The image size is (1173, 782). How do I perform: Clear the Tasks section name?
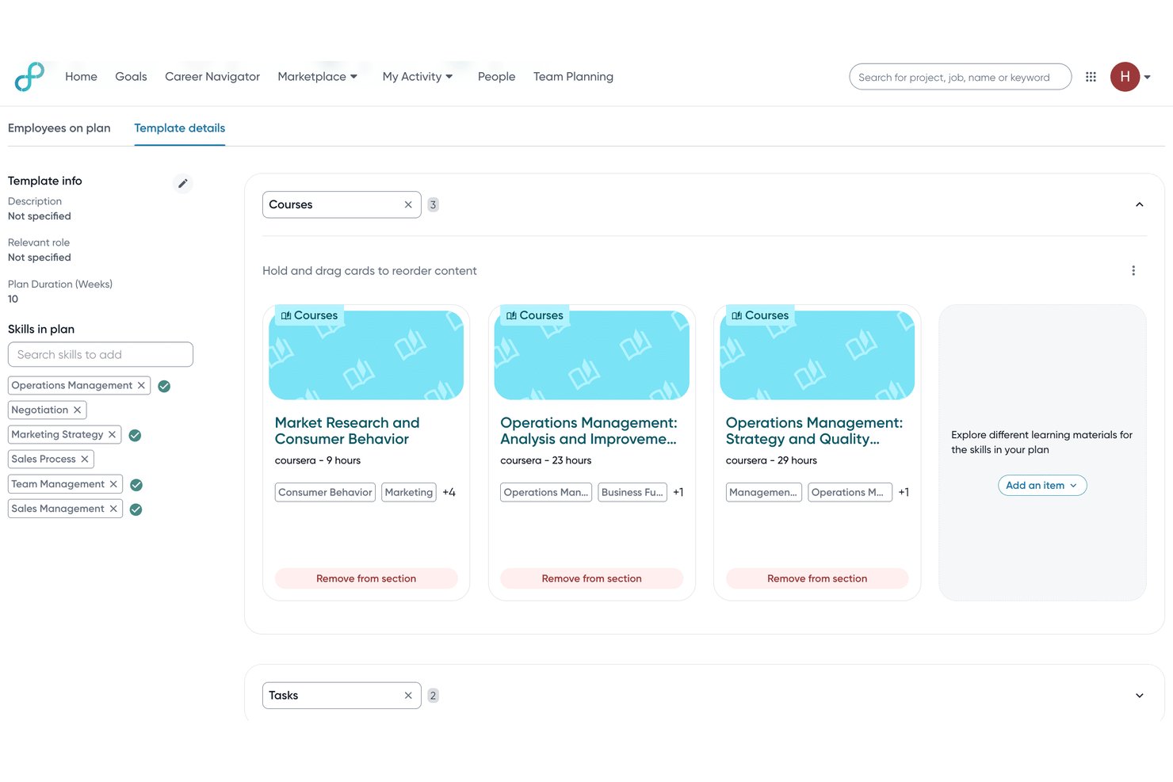click(408, 696)
